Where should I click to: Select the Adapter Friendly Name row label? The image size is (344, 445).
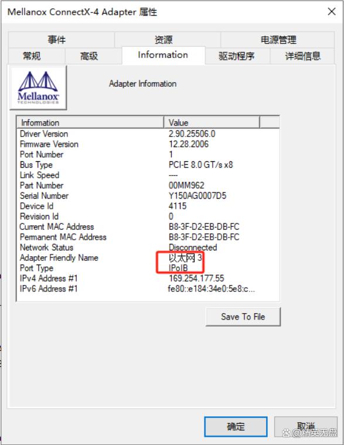(x=59, y=258)
